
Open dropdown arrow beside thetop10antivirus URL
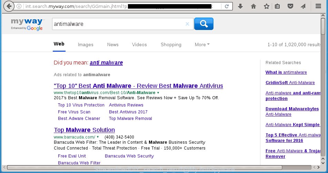(158, 93)
